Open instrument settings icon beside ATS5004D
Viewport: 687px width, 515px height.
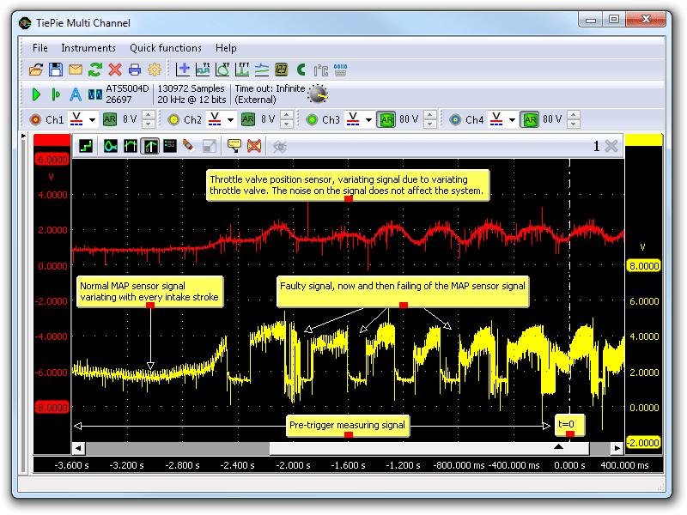click(x=95, y=94)
